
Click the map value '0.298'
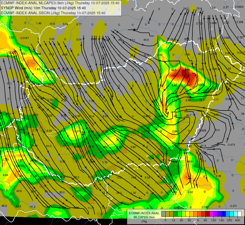(240, 22)
